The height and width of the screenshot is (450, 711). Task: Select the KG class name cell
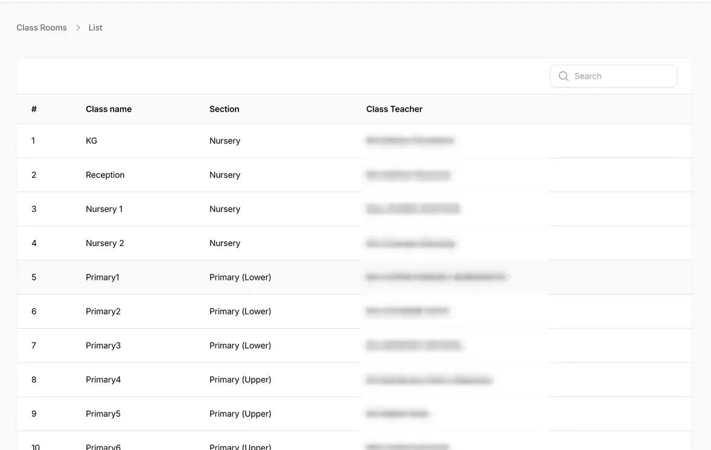[92, 141]
